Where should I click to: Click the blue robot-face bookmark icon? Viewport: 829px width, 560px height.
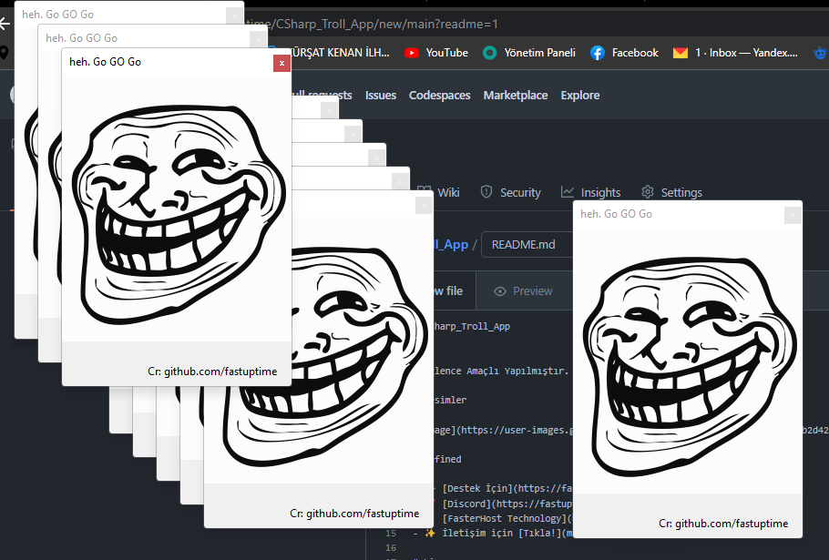(x=820, y=53)
